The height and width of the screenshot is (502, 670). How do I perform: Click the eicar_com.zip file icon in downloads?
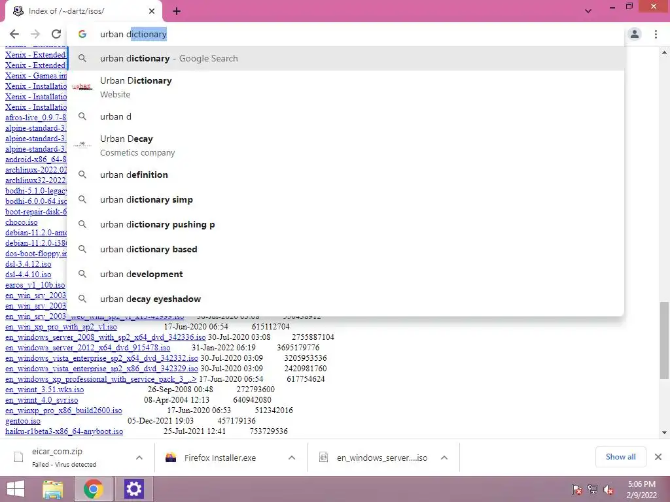[x=19, y=457]
